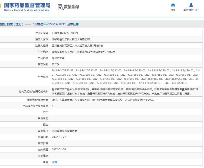Click the model specification text starting SN2-Fr3.7/150-01

[x=126, y=77]
